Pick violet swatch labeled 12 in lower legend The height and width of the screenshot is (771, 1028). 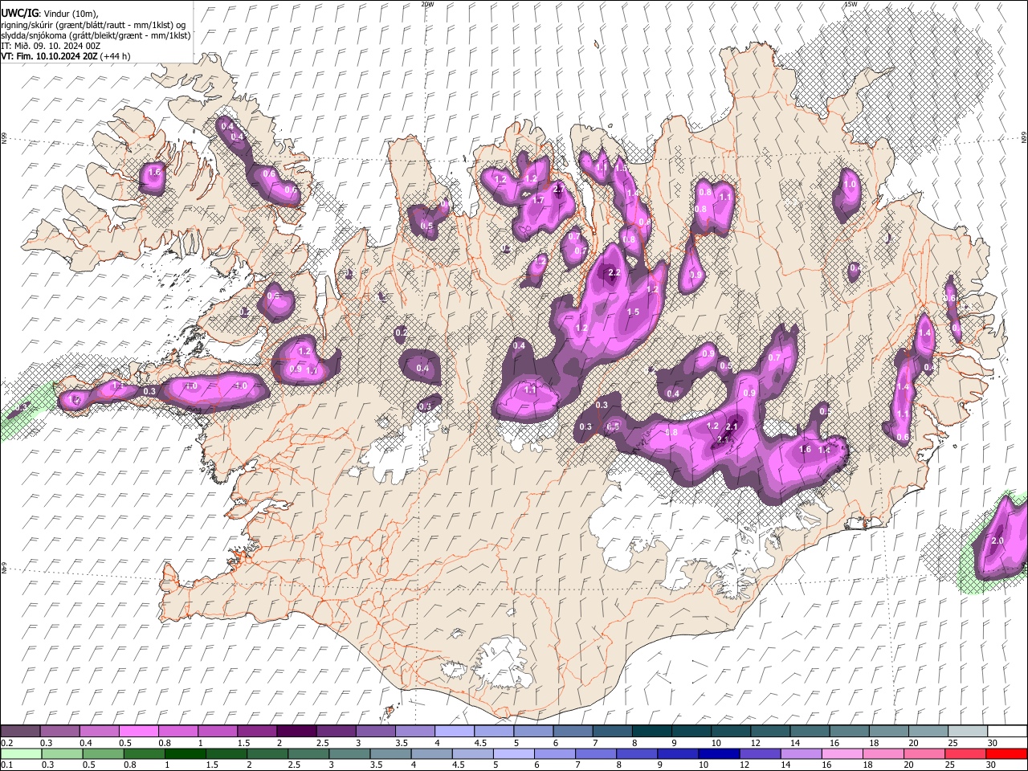760,753
